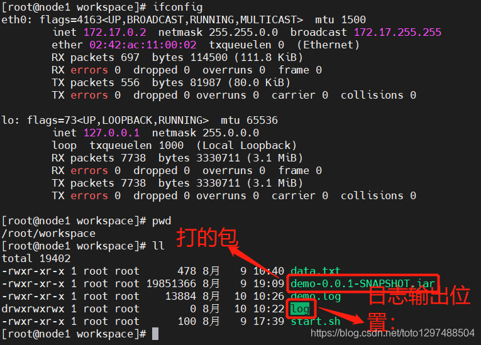This screenshot has height=345, width=481.
Task: Click the lo mtu value 65536
Action: coord(262,120)
